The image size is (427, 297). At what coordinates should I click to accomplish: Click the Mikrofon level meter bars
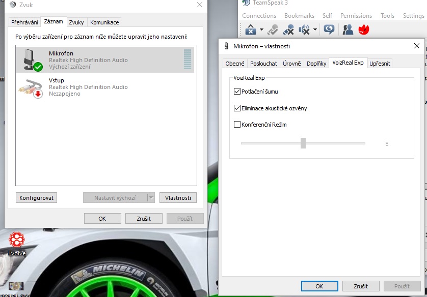(188, 59)
